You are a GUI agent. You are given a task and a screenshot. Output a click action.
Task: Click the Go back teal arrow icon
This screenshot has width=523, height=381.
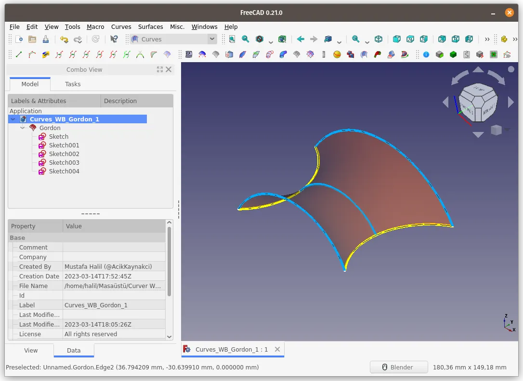pyautogui.click(x=301, y=39)
